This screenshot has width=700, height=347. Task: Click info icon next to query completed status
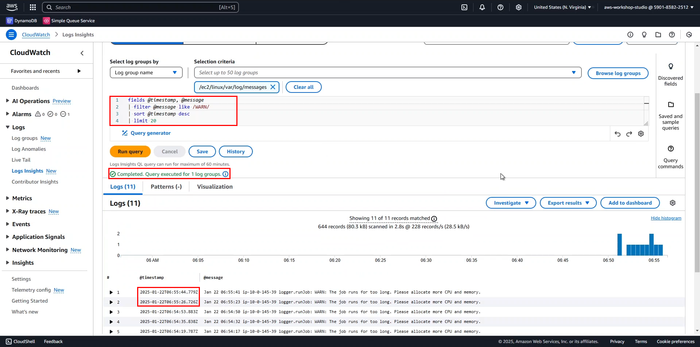[225, 174]
